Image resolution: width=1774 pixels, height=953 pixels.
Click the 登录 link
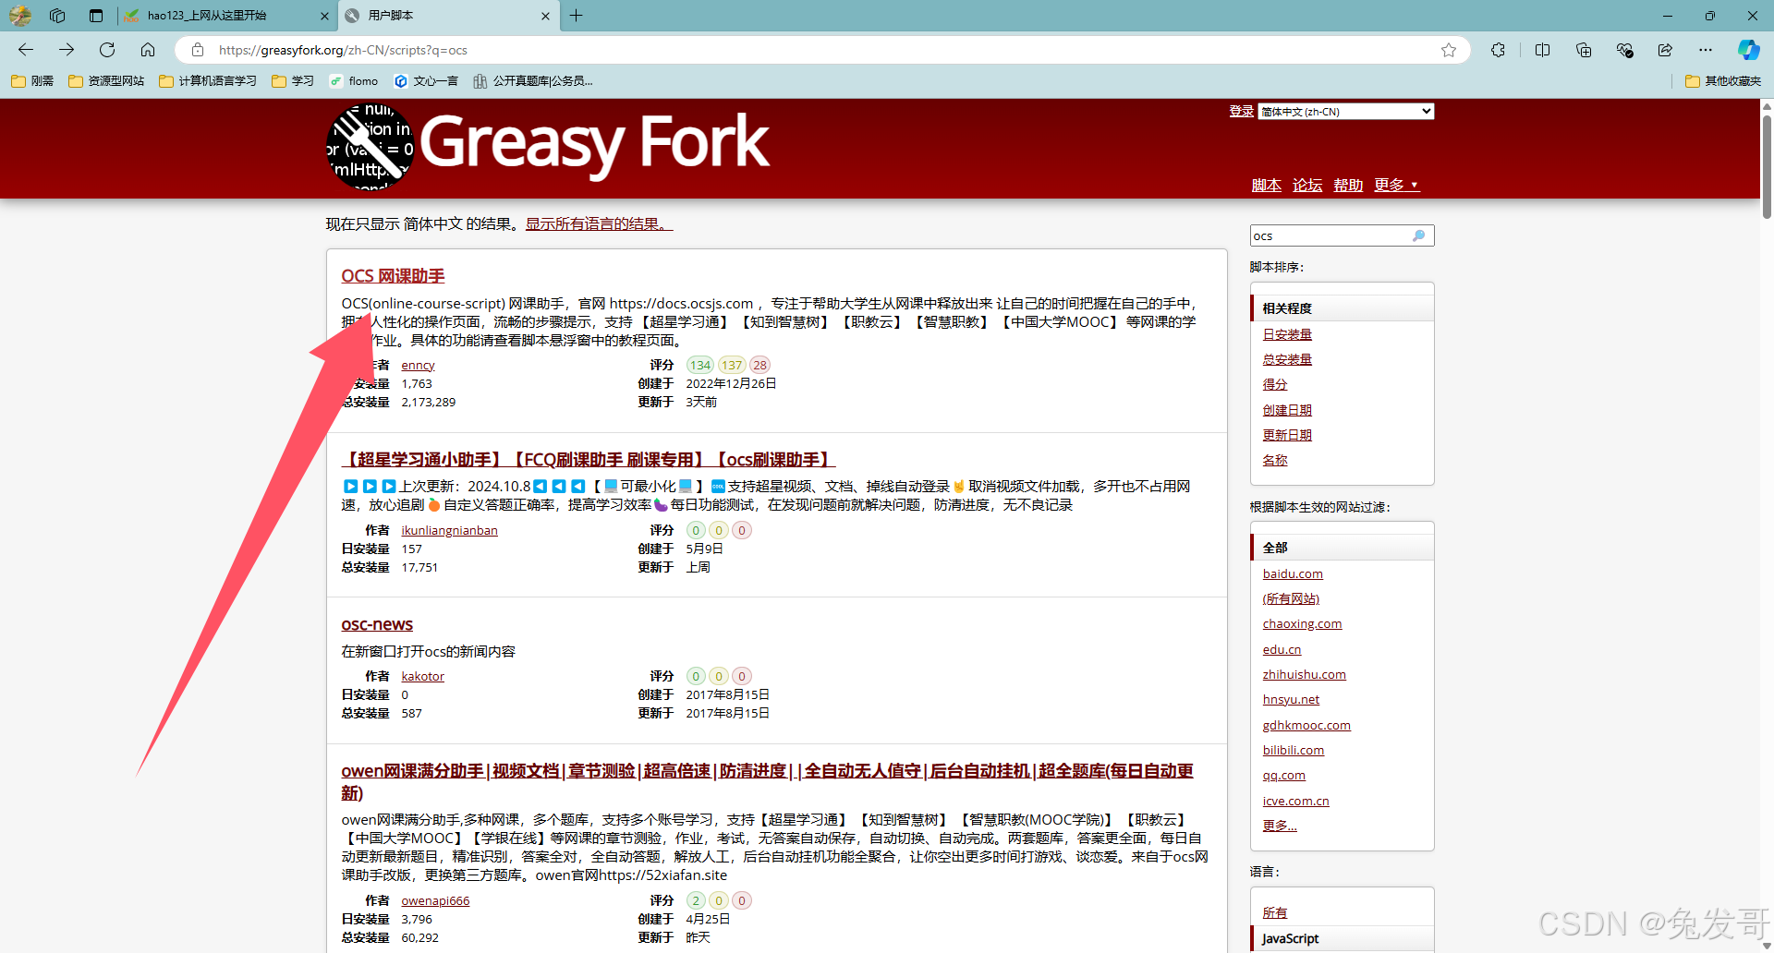1241,111
